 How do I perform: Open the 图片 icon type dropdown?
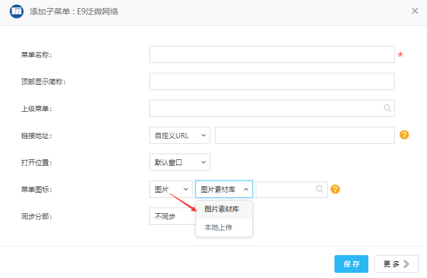(x=171, y=189)
